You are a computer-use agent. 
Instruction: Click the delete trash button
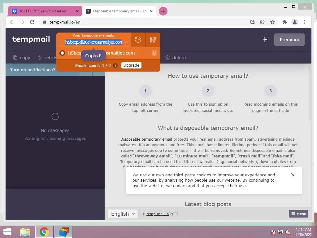click(176, 58)
